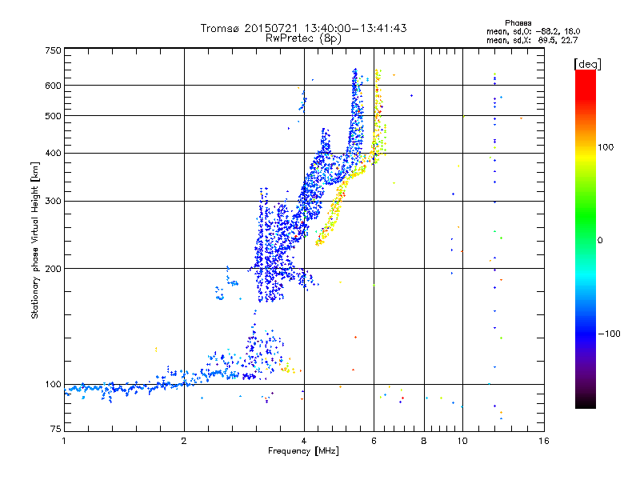The width and height of the screenshot is (640, 480).
Task: Click the y-axis '750' tick label
Action: [53, 50]
